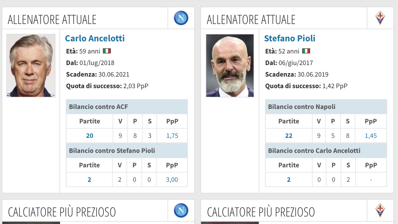Click the Fiorentina crest in Allenatore Attuale header

[x=380, y=18]
